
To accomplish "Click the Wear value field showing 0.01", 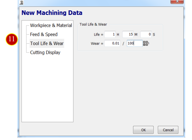I will tap(112, 43).
